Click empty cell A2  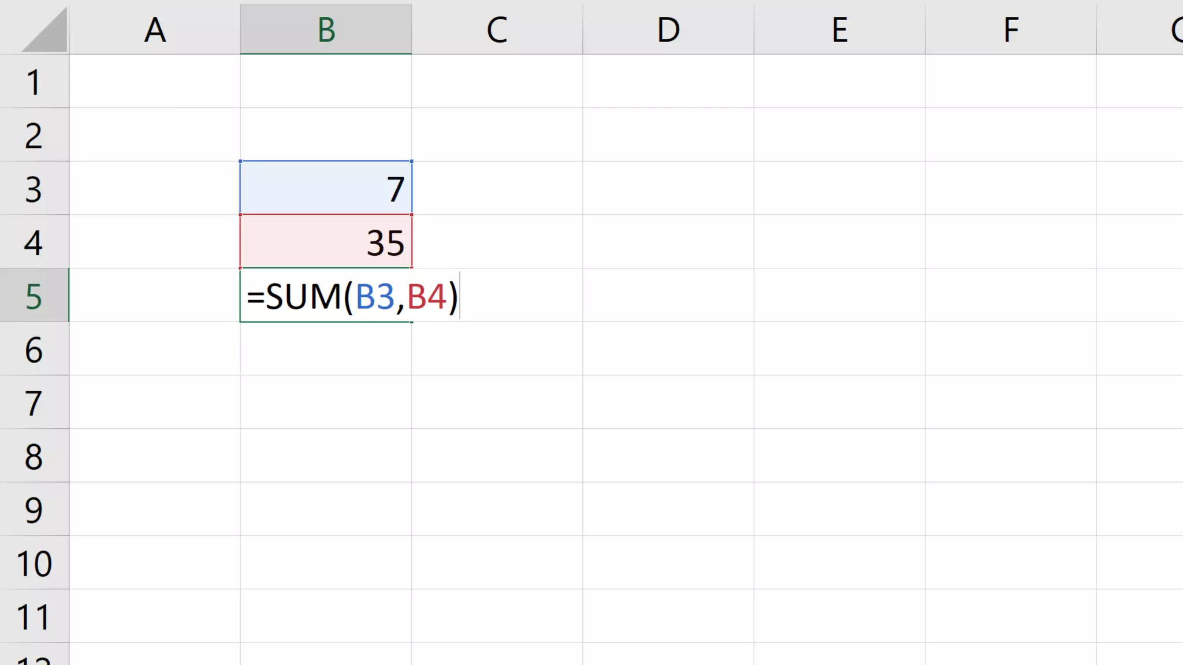[154, 135]
